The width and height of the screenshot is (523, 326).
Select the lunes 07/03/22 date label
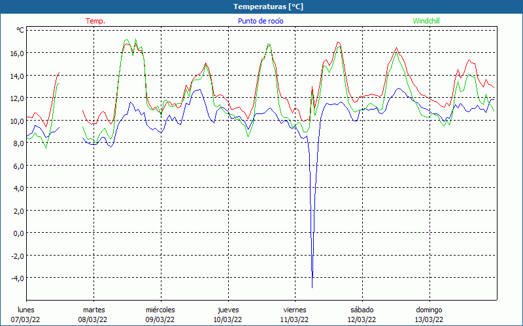tap(26, 314)
